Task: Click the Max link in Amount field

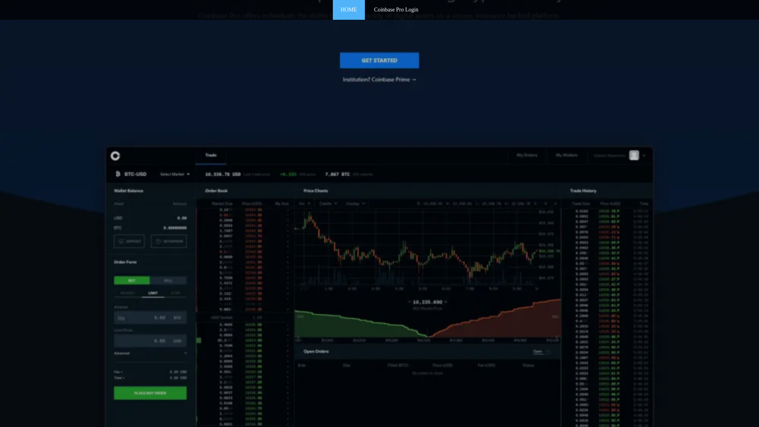Action: click(121, 318)
